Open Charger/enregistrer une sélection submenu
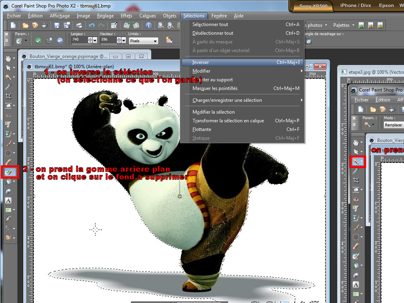 coord(242,100)
